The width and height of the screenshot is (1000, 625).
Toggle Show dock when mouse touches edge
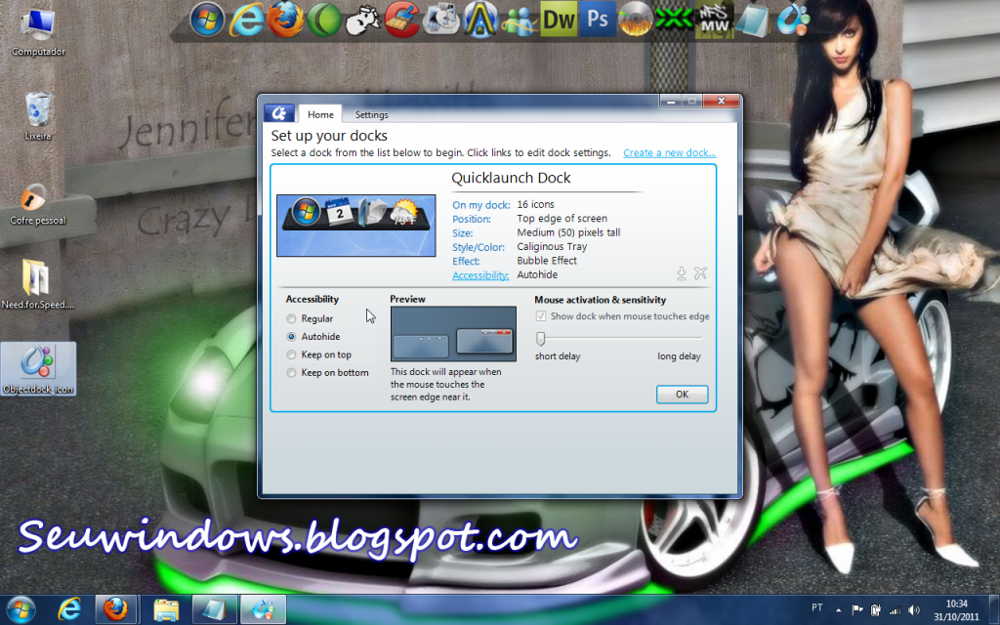pos(542,316)
